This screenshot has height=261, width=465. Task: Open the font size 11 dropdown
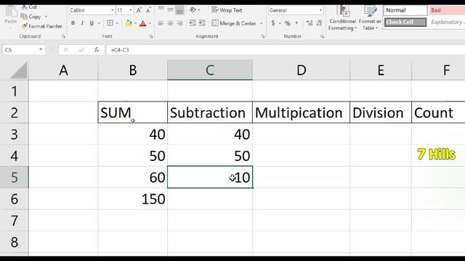pyautogui.click(x=131, y=10)
